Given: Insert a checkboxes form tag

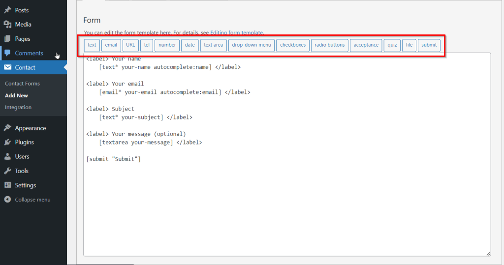Looking at the screenshot, I should pyautogui.click(x=293, y=45).
